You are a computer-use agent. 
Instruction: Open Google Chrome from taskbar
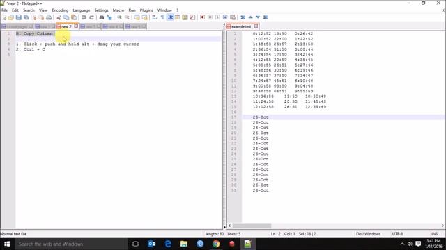point(216,244)
